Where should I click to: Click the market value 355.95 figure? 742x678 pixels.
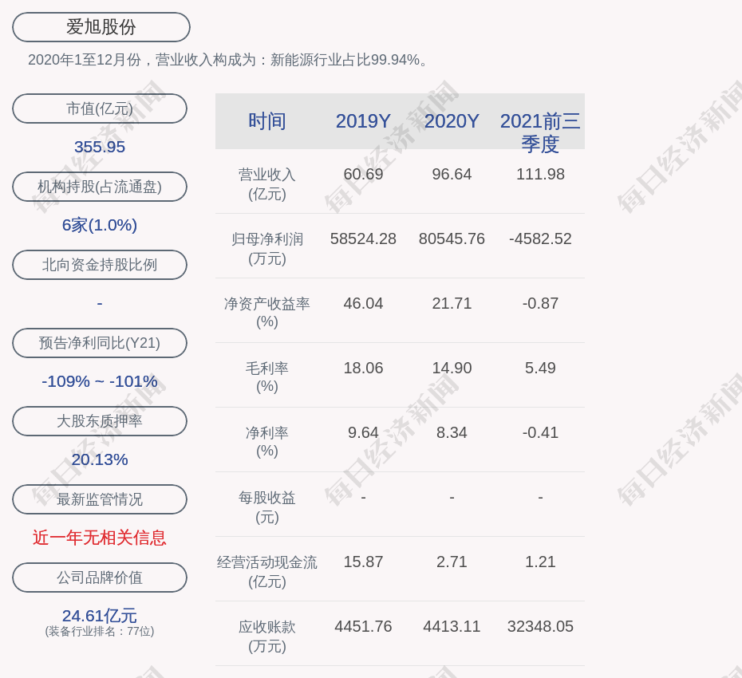100,147
